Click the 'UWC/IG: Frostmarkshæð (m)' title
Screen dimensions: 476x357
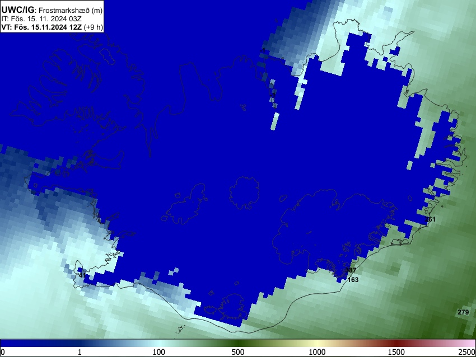[52, 10]
